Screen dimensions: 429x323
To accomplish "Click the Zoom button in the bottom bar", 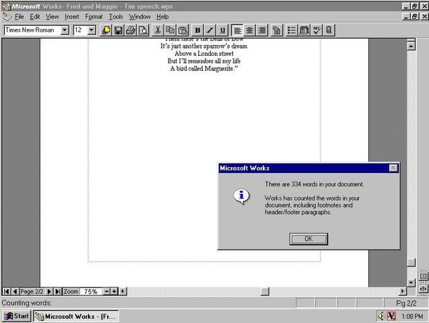I will click(71, 291).
